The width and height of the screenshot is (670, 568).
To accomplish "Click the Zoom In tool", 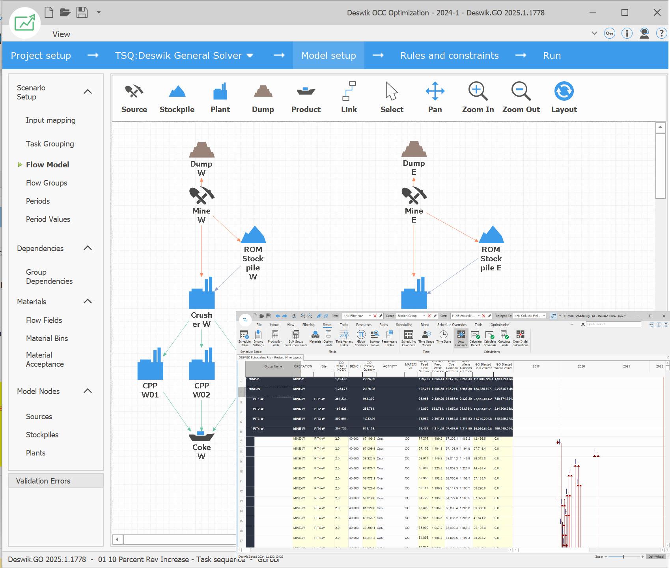I will pyautogui.click(x=478, y=98).
